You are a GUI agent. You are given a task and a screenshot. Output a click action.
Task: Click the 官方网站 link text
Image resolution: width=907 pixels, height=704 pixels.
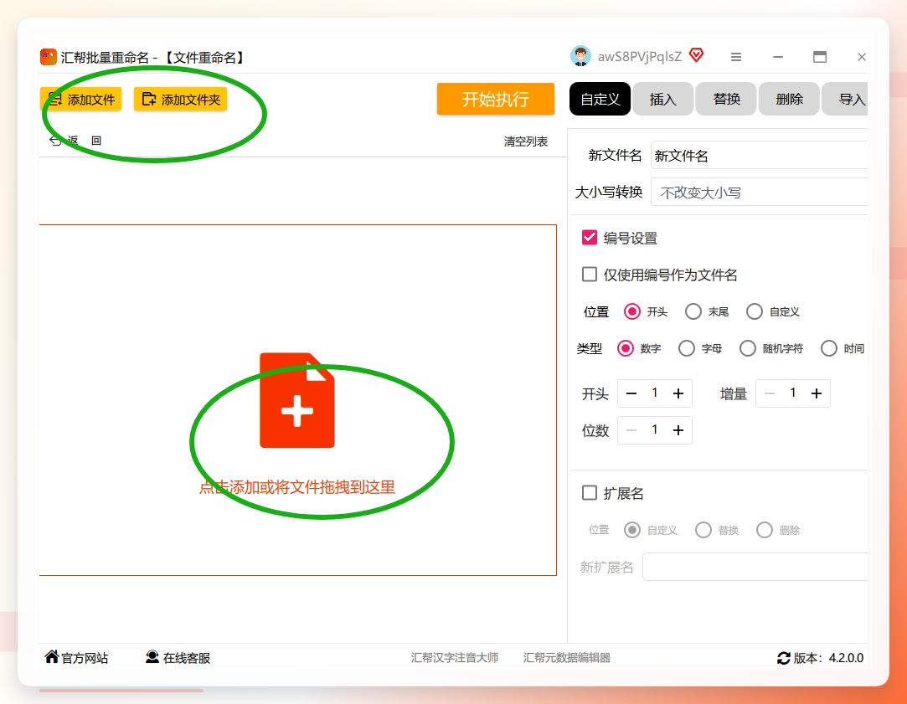85,658
